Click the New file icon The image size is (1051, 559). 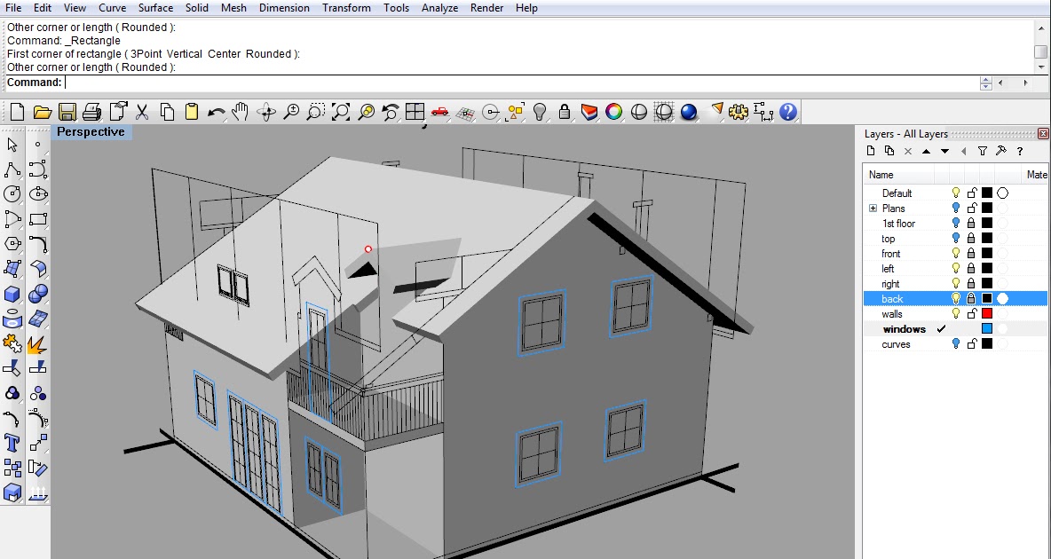18,111
